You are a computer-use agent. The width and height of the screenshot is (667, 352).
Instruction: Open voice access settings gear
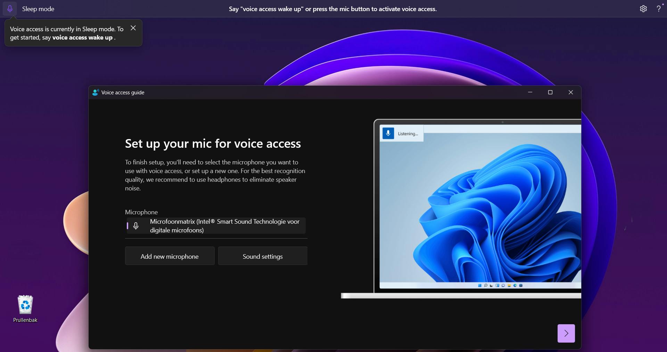click(x=643, y=9)
